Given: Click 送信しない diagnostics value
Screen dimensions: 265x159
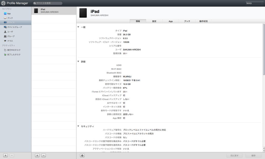Looking at the screenshot, I should (x=128, y=114).
